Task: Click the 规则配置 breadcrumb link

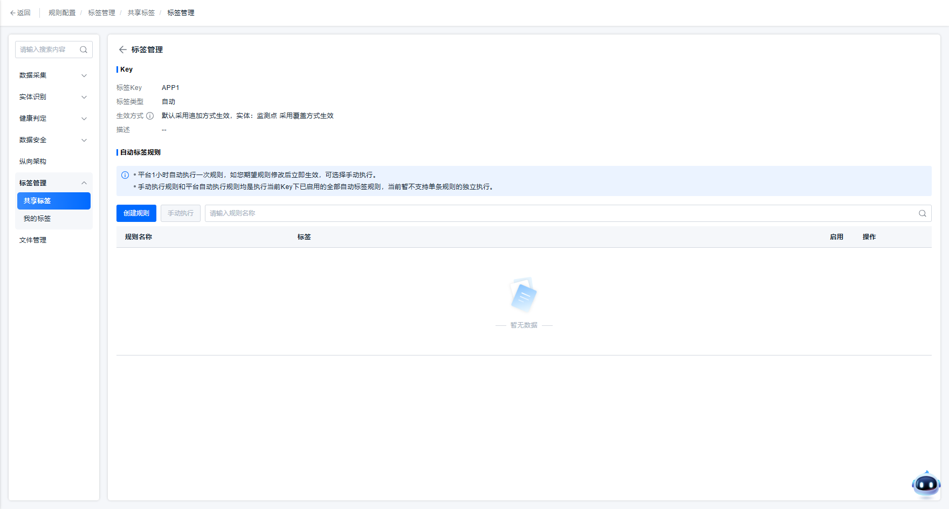Action: click(x=62, y=13)
